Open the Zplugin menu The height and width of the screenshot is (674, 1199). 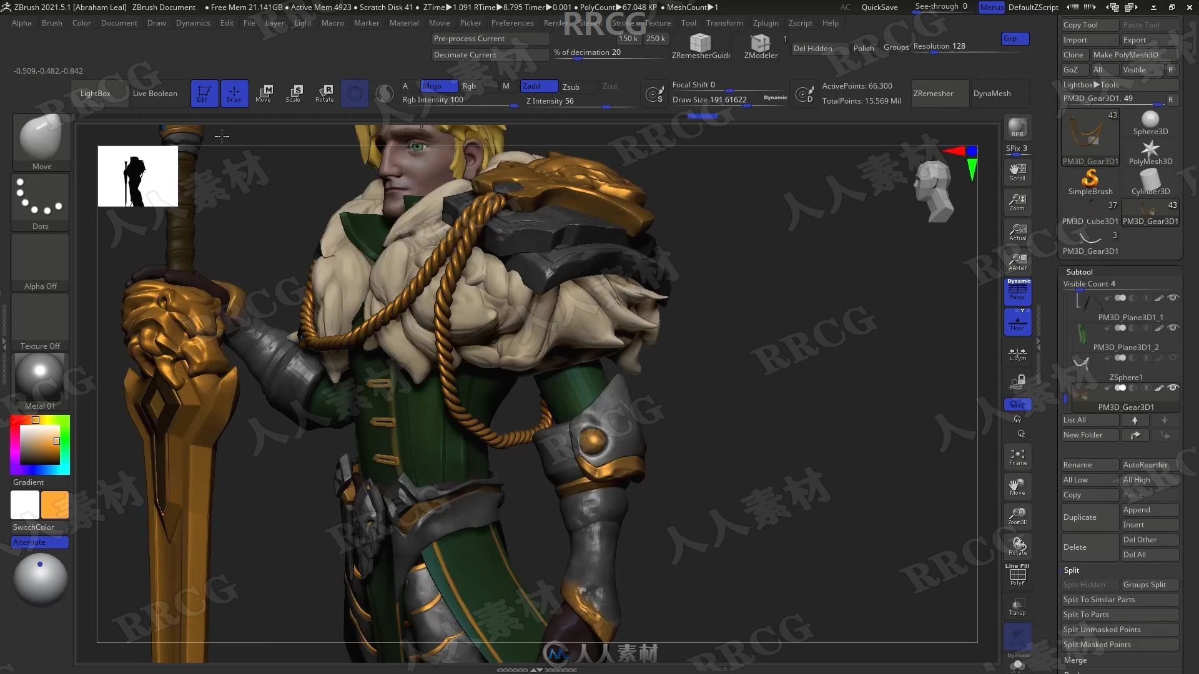coord(765,22)
